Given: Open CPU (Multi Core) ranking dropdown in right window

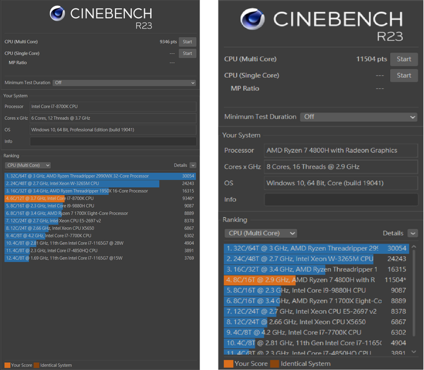Looking at the screenshot, I should coord(261,233).
